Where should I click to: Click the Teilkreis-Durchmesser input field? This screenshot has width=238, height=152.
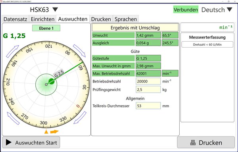[148, 106]
